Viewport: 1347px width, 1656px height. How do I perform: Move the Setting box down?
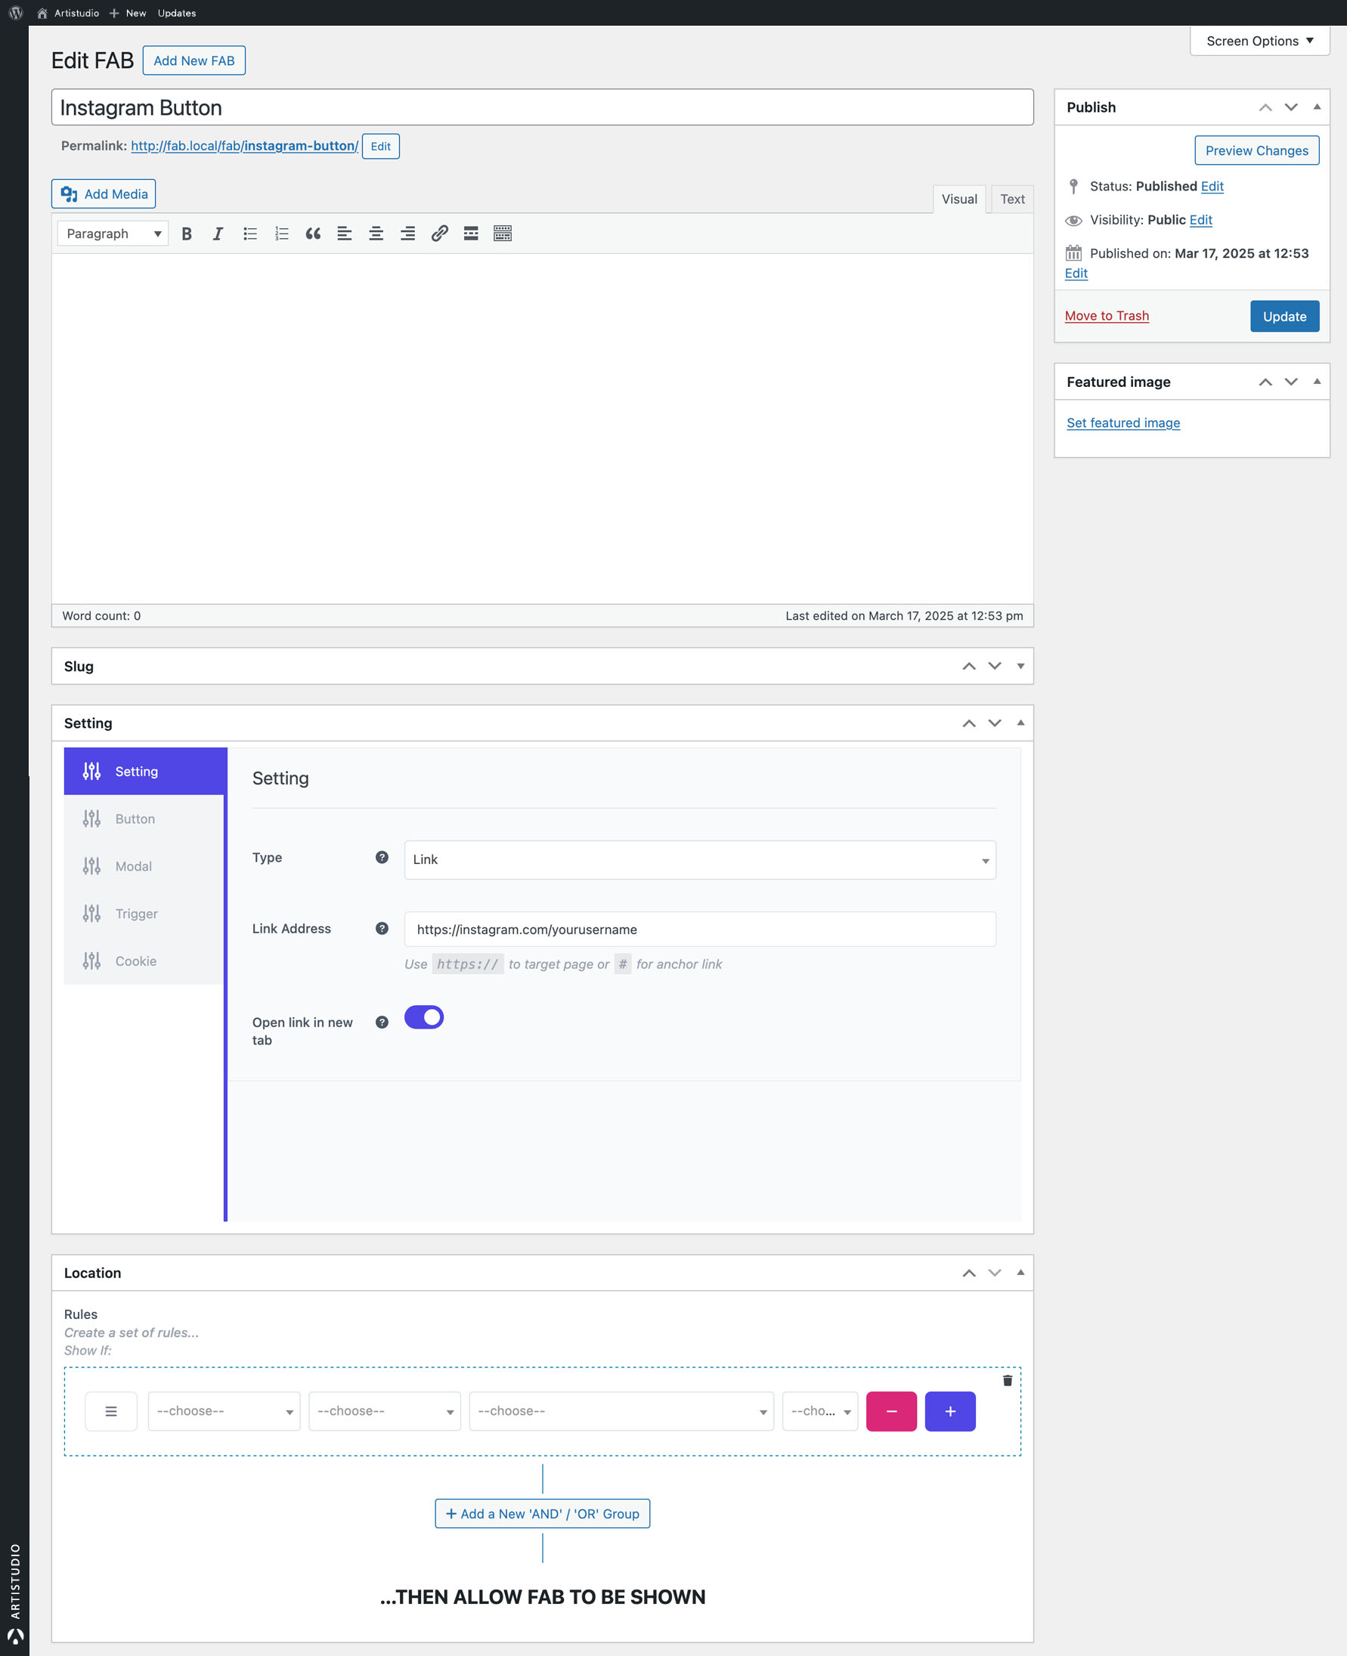click(x=995, y=723)
